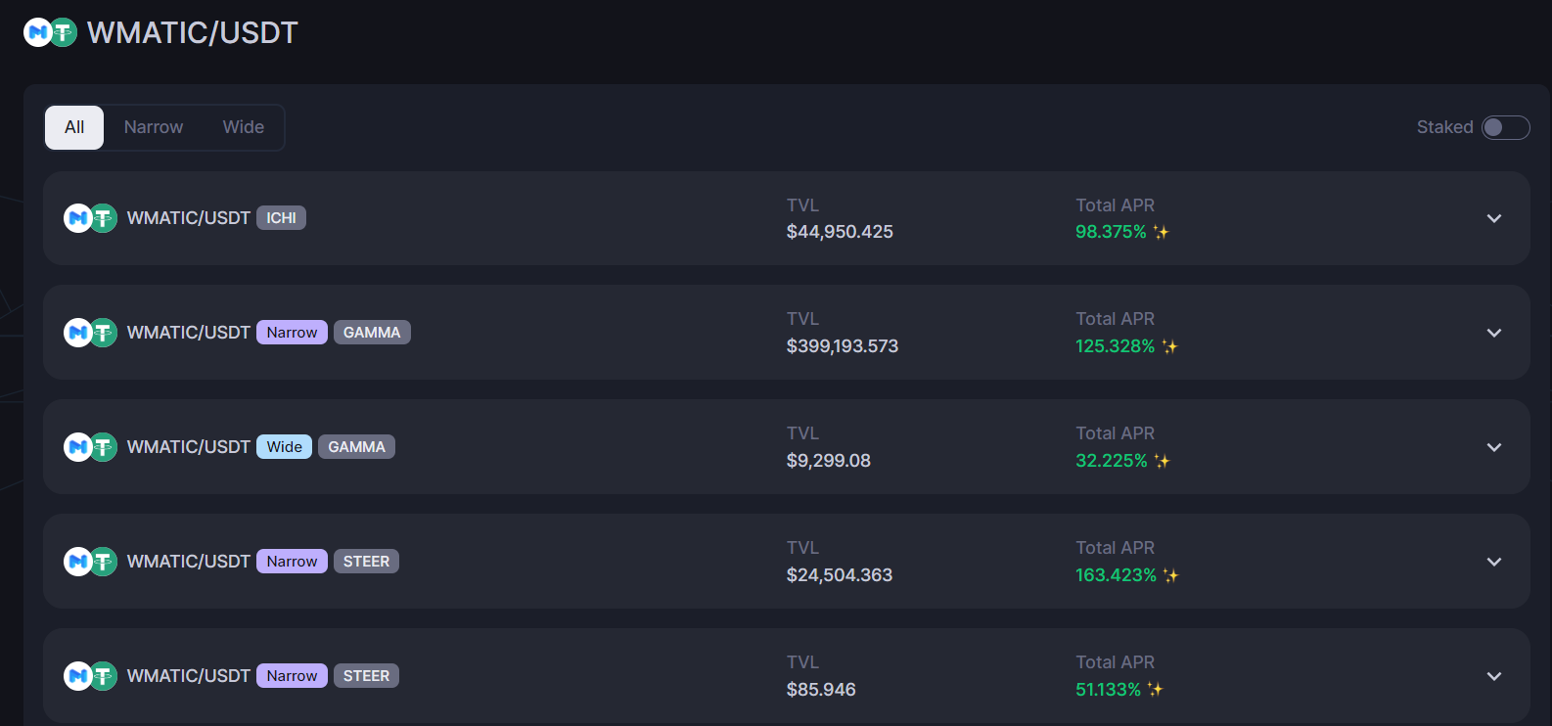Expand the STEER row with 51.133% APR
1552x726 pixels.
(x=1494, y=676)
